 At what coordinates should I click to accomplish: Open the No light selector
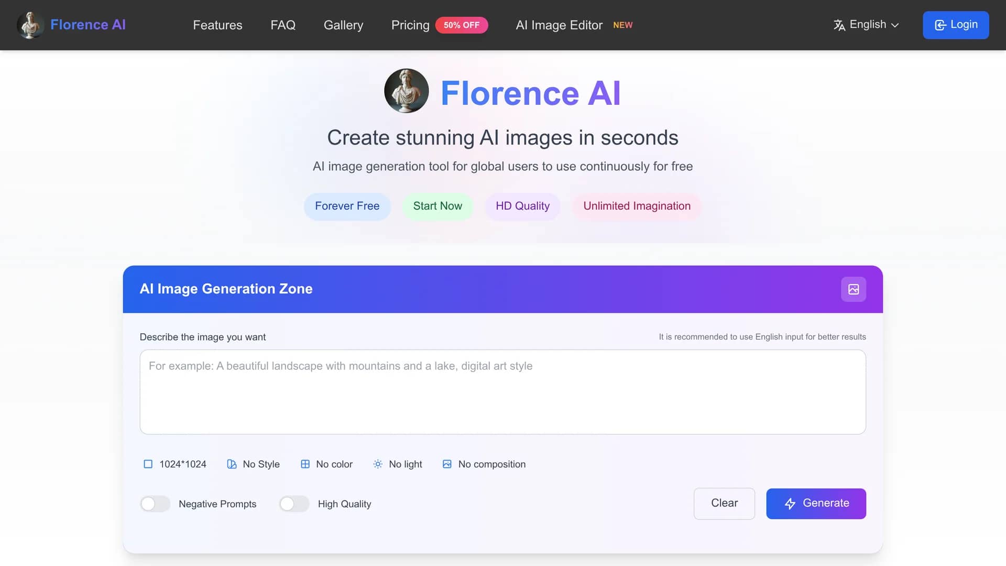click(398, 464)
